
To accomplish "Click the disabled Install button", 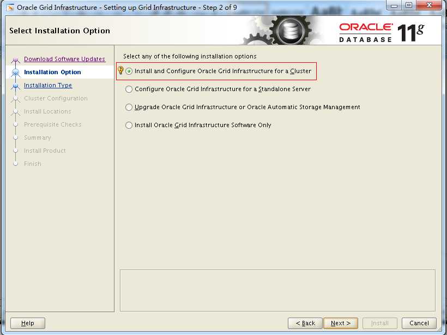I will [x=380, y=324].
